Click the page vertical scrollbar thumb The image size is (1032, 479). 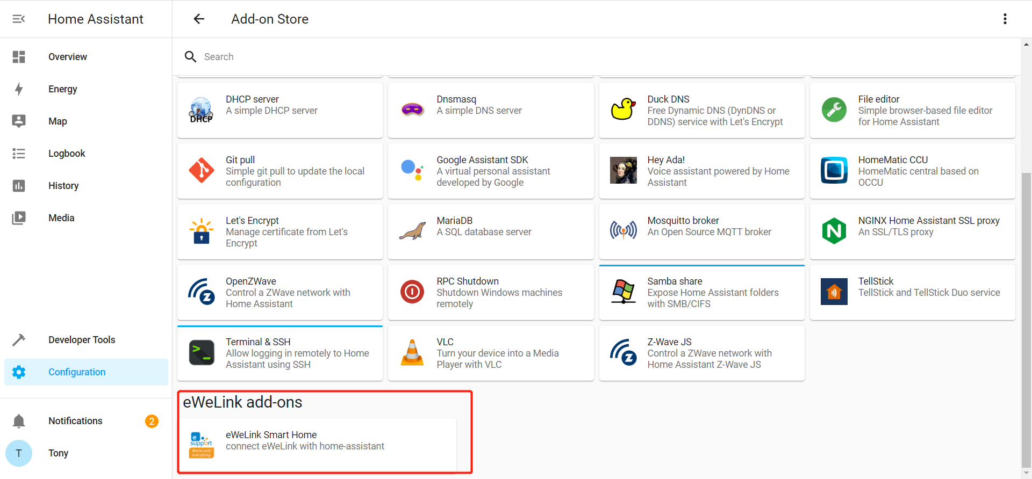pyautogui.click(x=1026, y=320)
